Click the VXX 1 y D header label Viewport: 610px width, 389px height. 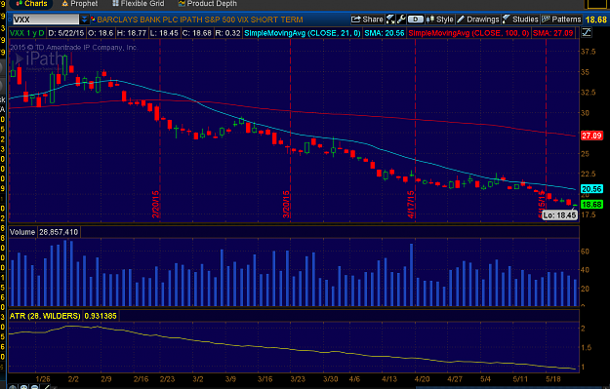tap(27, 33)
